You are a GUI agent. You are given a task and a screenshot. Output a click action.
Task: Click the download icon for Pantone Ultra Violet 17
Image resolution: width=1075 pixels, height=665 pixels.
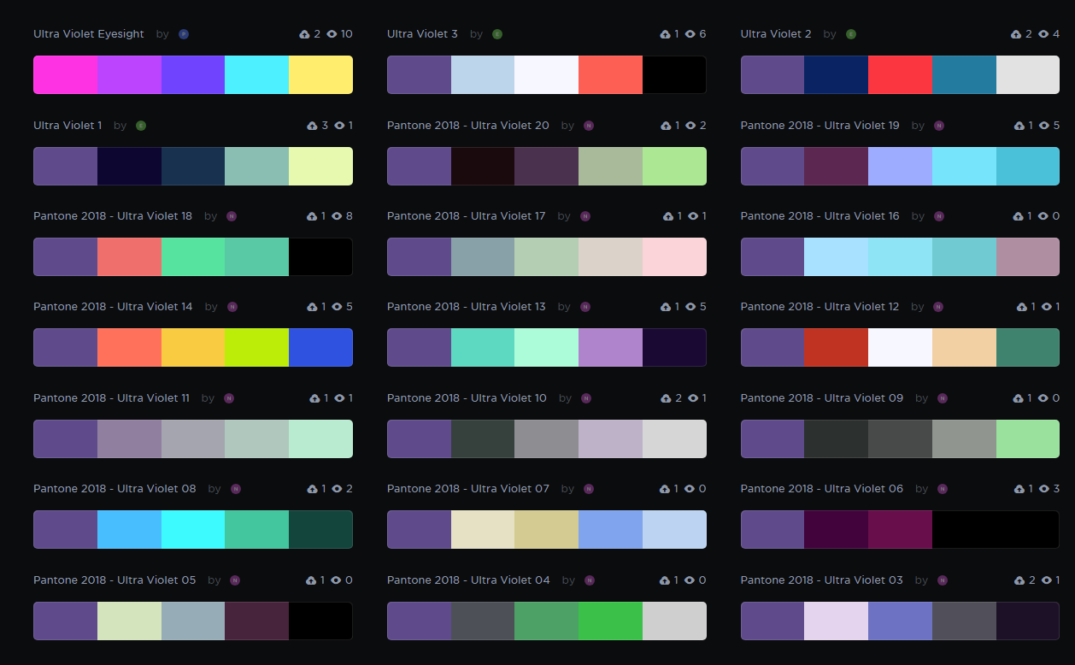(x=668, y=216)
